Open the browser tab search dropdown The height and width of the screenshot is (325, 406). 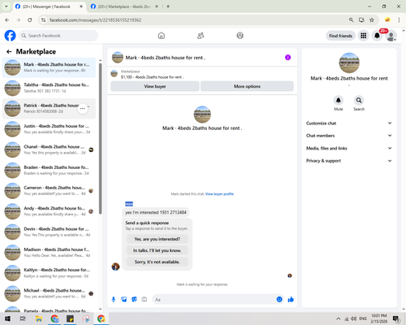point(6,6)
